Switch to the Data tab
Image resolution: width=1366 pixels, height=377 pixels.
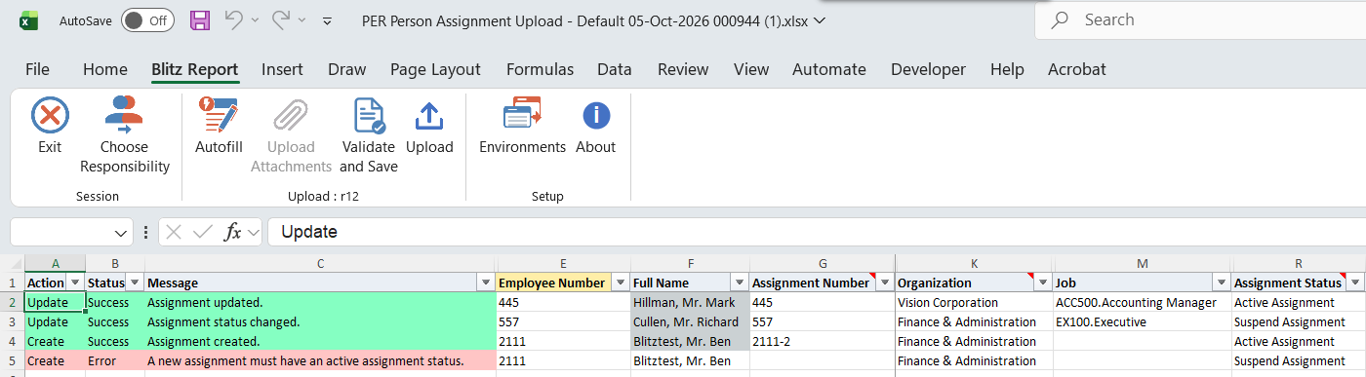click(x=615, y=69)
